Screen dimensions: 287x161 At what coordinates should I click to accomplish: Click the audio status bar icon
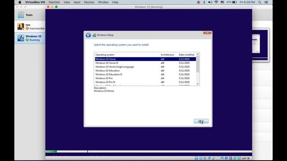(x=204, y=158)
